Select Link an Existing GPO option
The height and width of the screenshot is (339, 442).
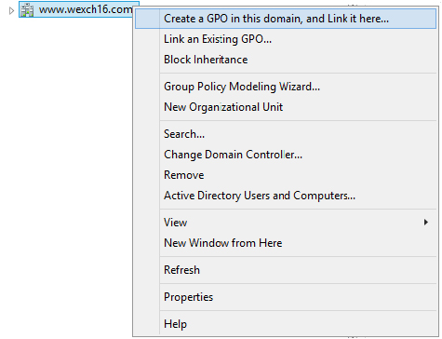(x=286, y=39)
